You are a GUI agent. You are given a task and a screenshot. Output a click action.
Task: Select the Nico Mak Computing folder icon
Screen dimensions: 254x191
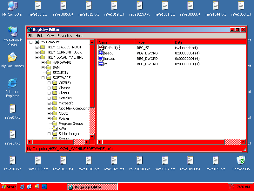click(55, 108)
